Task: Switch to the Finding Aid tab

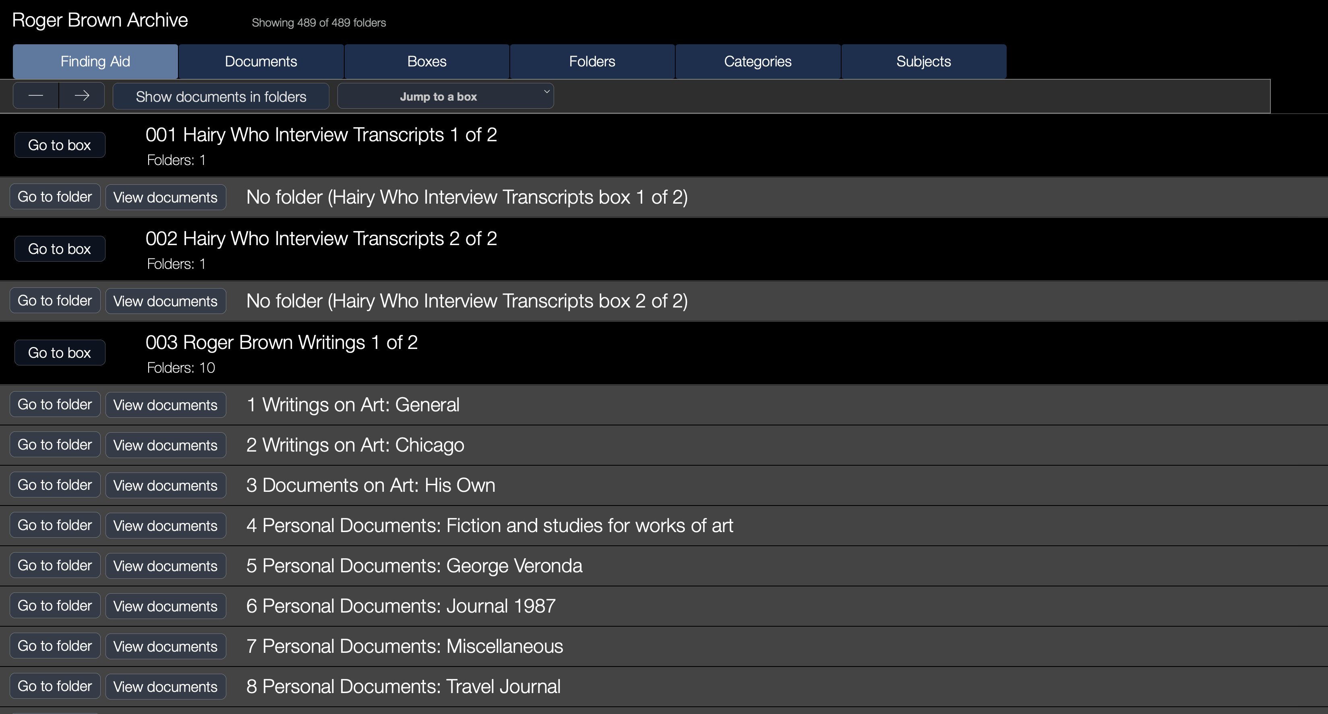Action: point(95,61)
